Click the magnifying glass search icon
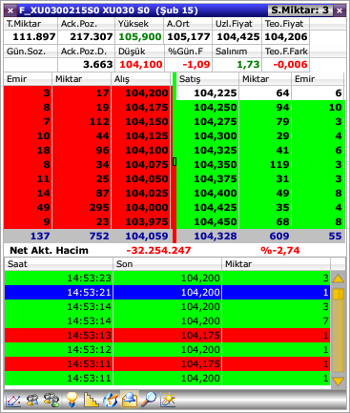Image resolution: width=350 pixels, height=413 pixels. (149, 400)
